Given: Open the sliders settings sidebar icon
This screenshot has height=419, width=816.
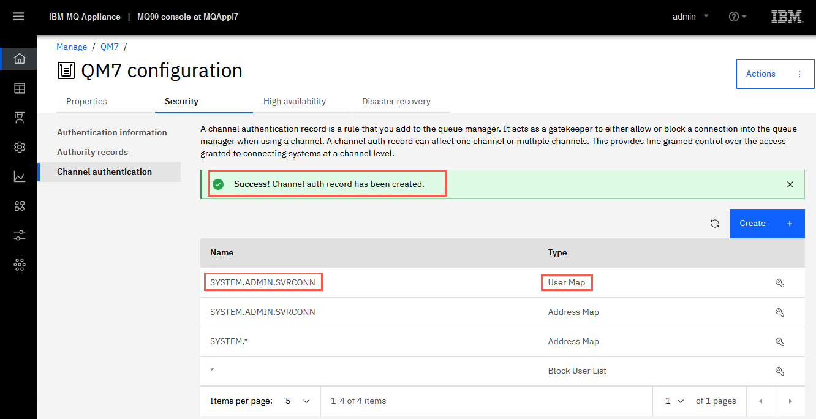Looking at the screenshot, I should [20, 235].
